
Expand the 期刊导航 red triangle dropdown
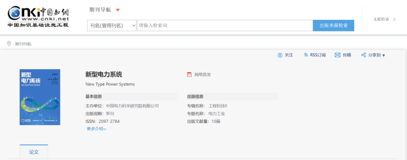coord(118,10)
